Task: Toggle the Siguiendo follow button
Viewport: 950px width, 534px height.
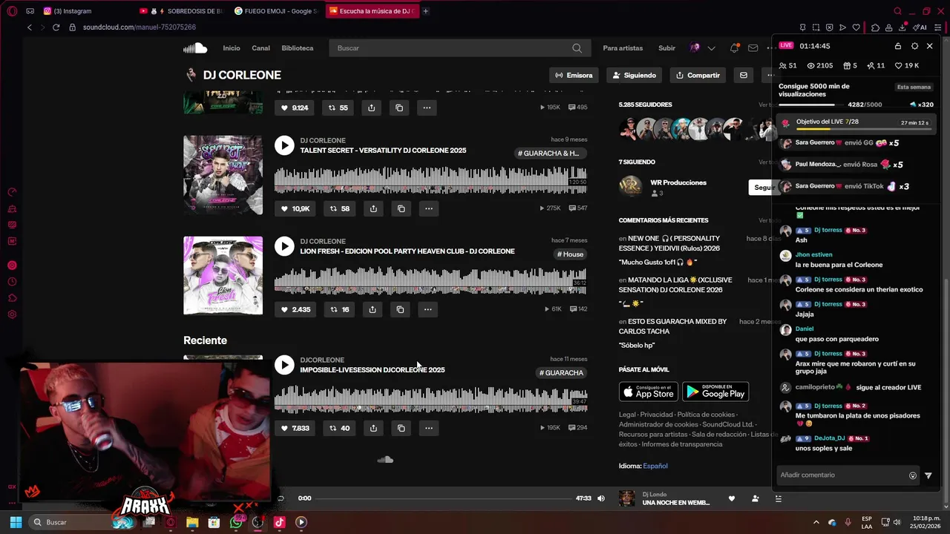Action: 634,75
